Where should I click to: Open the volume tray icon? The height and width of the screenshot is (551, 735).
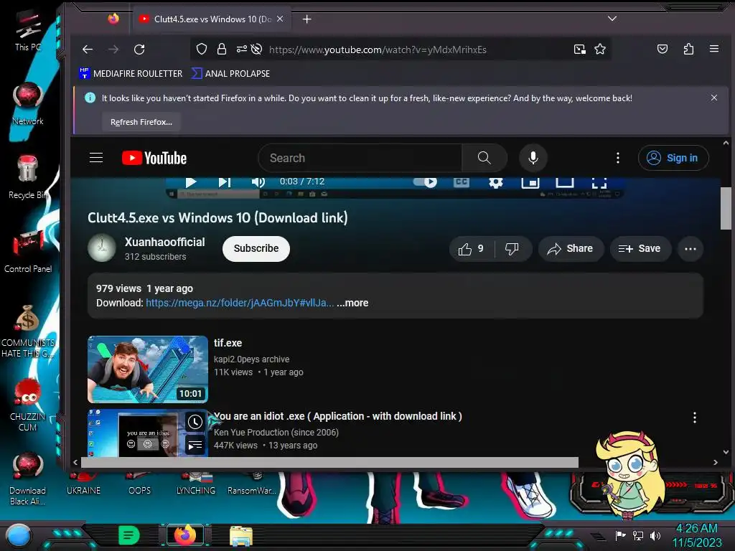coord(655,535)
